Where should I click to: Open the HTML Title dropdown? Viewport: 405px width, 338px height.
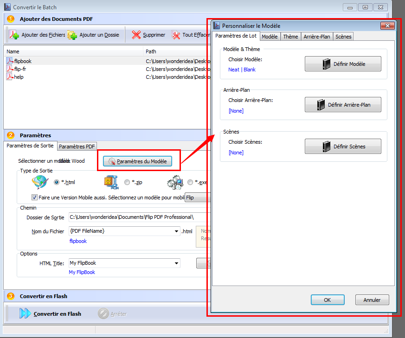176,263
